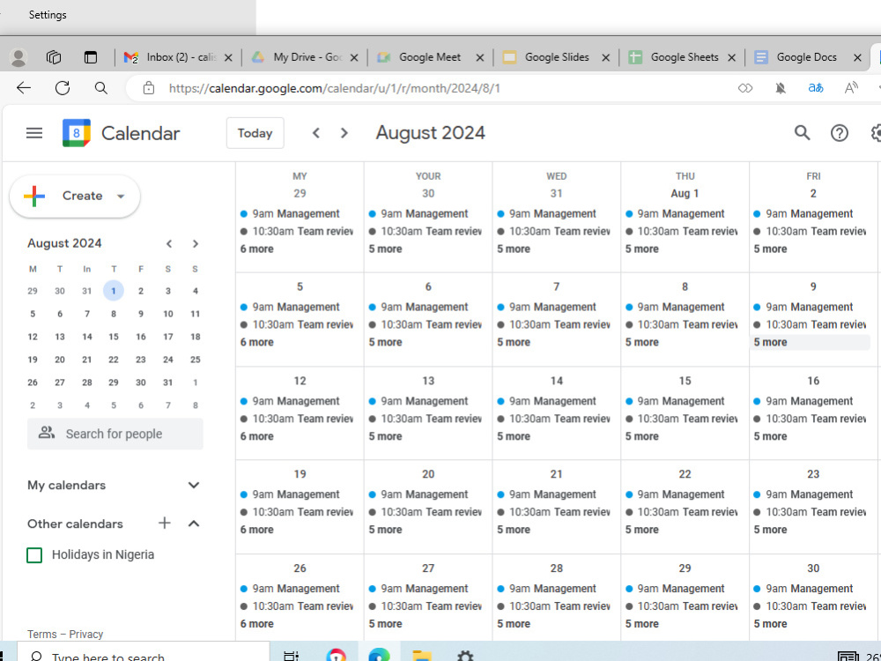The image size is (881, 661).
Task: Next month in the mini calendar
Action: pyautogui.click(x=195, y=244)
